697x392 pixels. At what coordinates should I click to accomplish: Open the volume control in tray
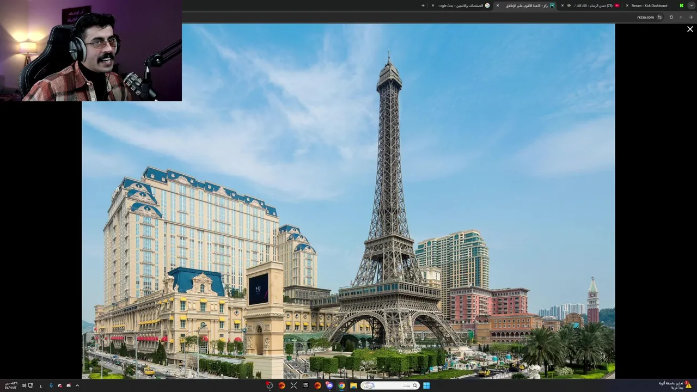click(24, 385)
